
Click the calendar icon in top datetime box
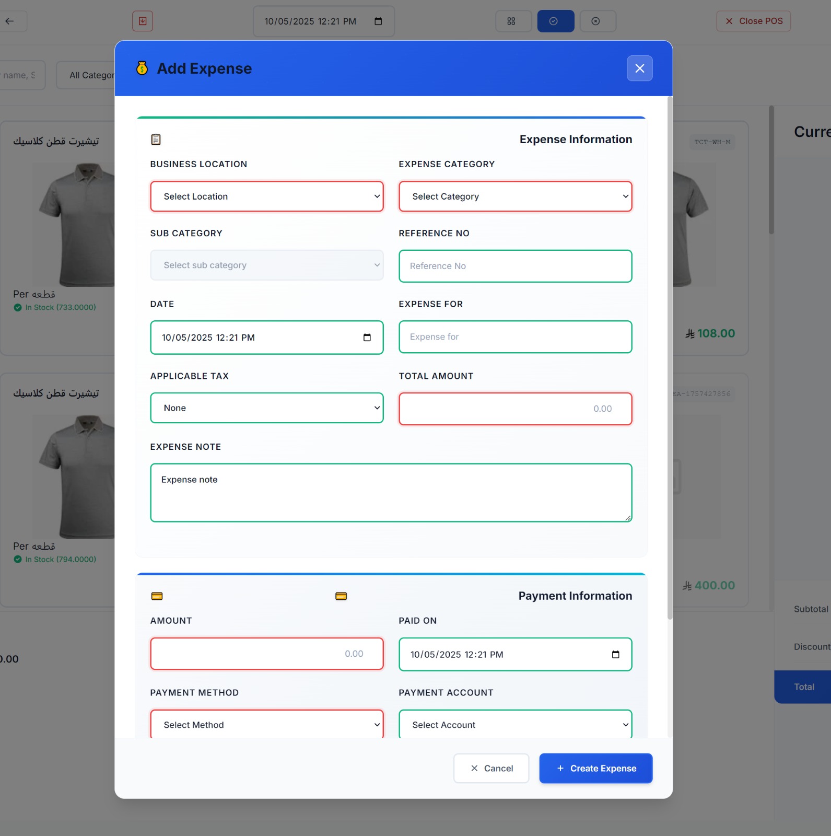pos(378,21)
